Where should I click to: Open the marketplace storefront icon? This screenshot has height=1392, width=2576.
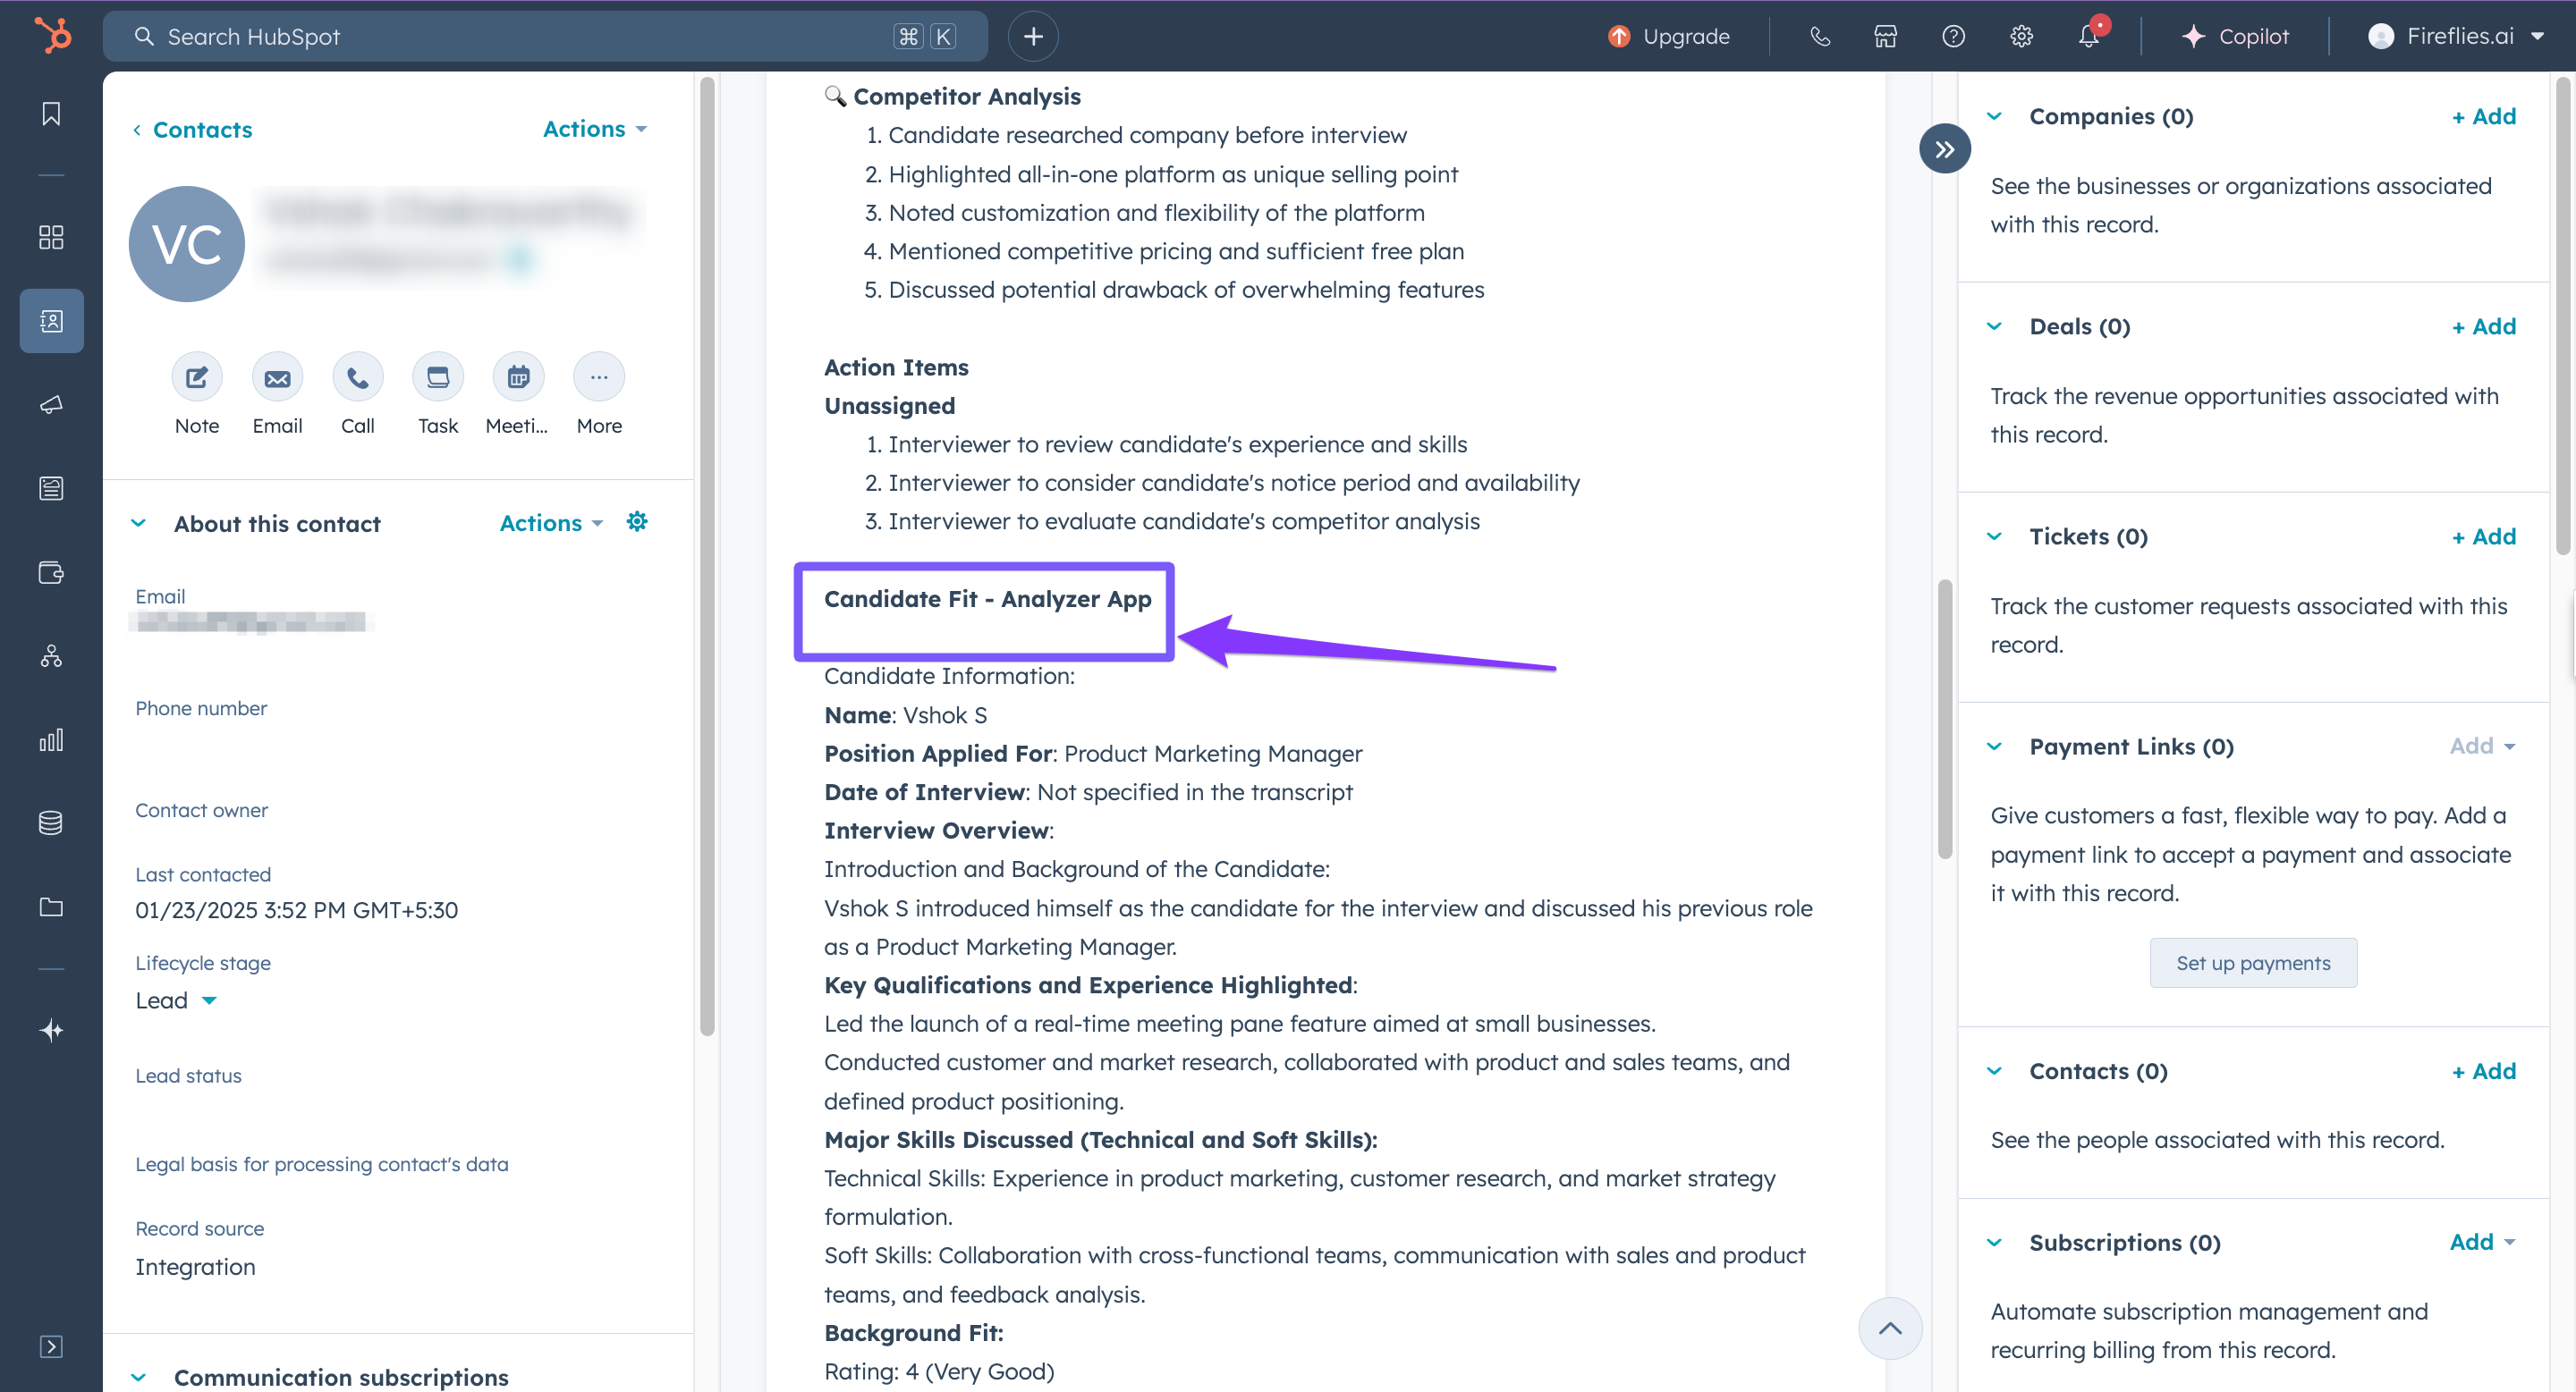pos(1885,36)
